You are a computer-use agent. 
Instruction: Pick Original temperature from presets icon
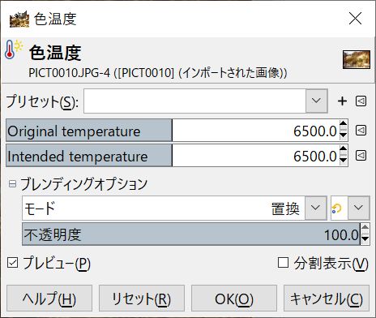361,131
